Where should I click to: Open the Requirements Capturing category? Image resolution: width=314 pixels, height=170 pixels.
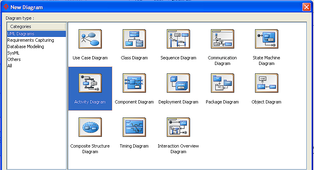click(x=30, y=40)
